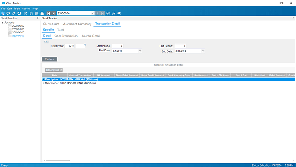Click the empty field beside Fiscal Year
Image resolution: width=296 pixels, height=167 pixels.
81,46
